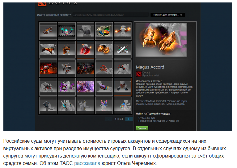This screenshot has width=237, height=168.
Task: Click the От 694,69 руб. price text
Action: pos(147,118)
